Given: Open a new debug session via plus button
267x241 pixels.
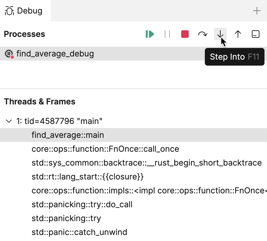Looking at the screenshot, I should click(257, 11).
